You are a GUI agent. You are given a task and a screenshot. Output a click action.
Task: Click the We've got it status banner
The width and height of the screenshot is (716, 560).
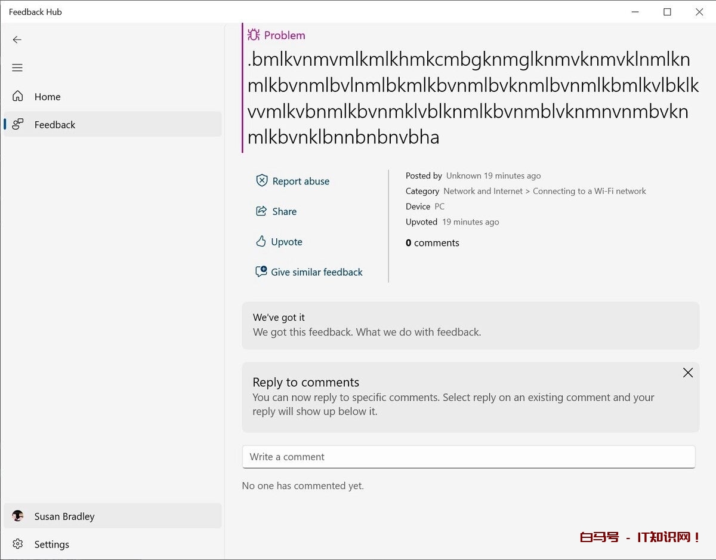pos(470,325)
